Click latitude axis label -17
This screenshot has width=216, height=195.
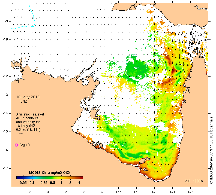pyautogui.click(x=5, y=168)
